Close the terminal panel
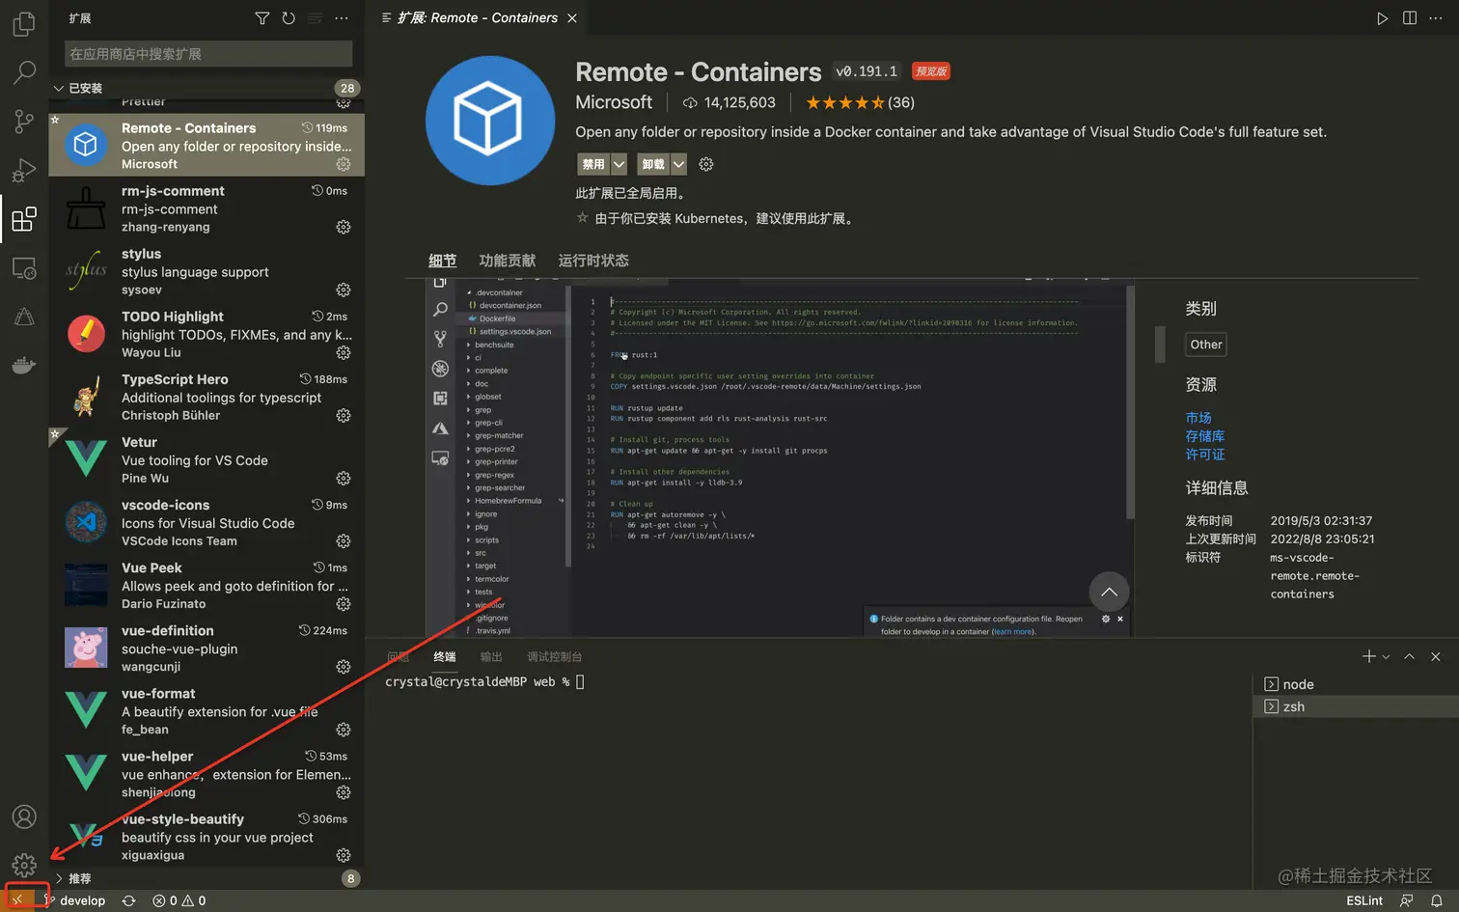Viewport: 1459px width, 912px height. click(x=1436, y=656)
